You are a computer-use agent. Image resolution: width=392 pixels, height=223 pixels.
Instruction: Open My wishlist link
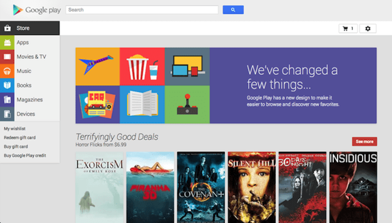15,129
